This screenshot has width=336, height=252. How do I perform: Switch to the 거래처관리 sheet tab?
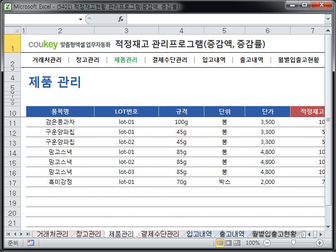click(x=52, y=234)
